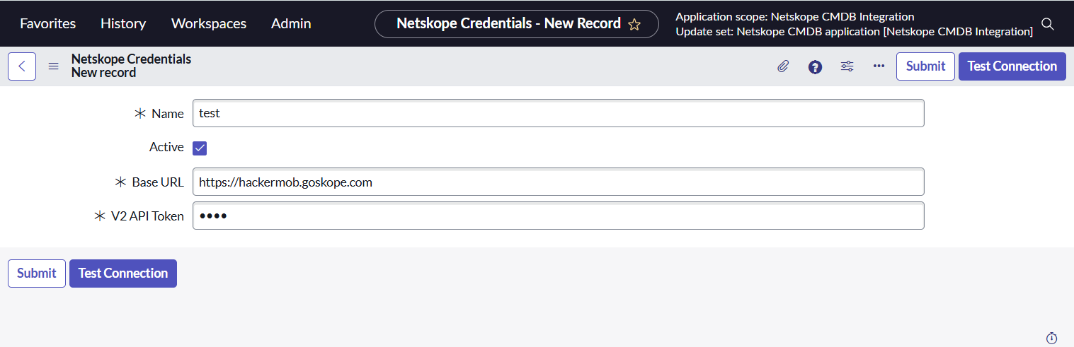1074x347 pixels.
Task: Click the Application scope text
Action: [x=795, y=16]
